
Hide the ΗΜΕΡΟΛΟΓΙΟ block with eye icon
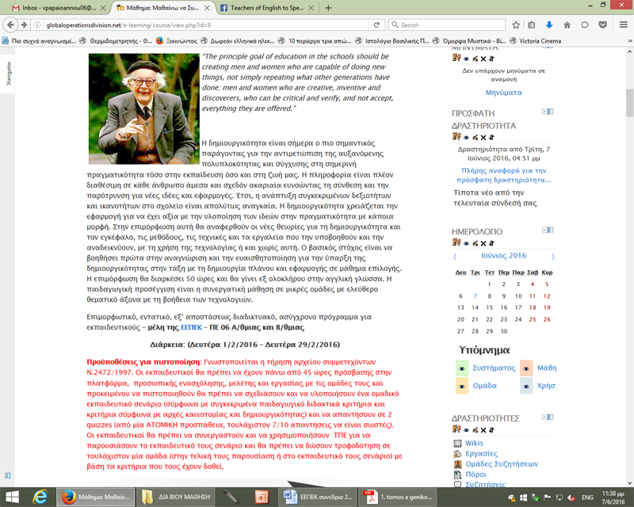(x=466, y=244)
